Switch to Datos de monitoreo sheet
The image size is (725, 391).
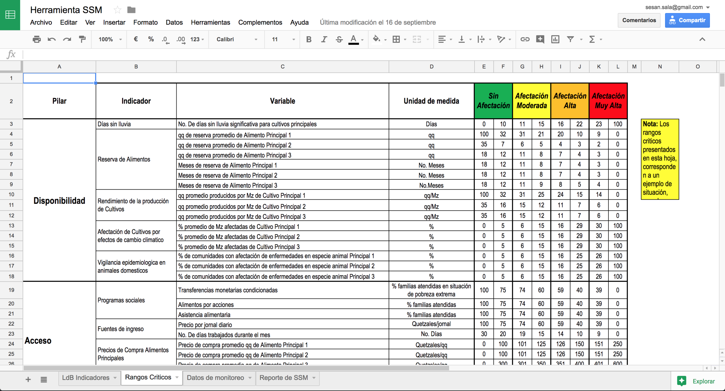click(x=215, y=378)
